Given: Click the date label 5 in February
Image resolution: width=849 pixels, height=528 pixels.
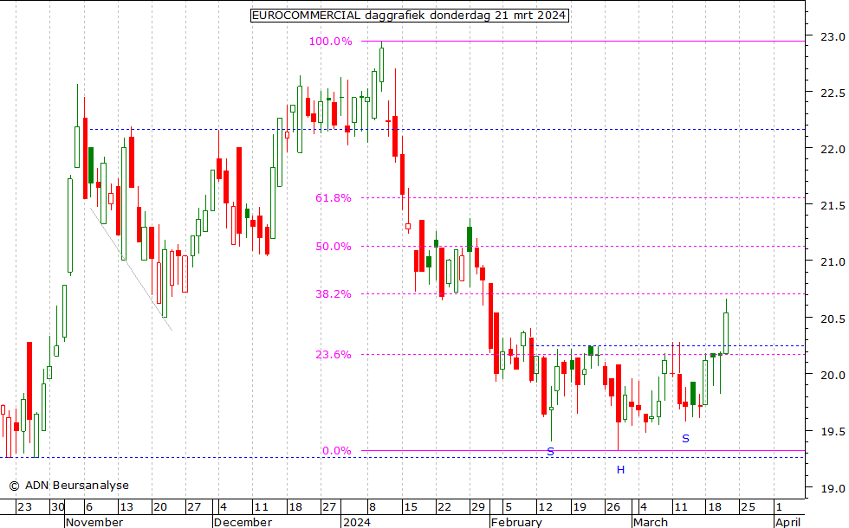Looking at the screenshot, I should (x=508, y=507).
